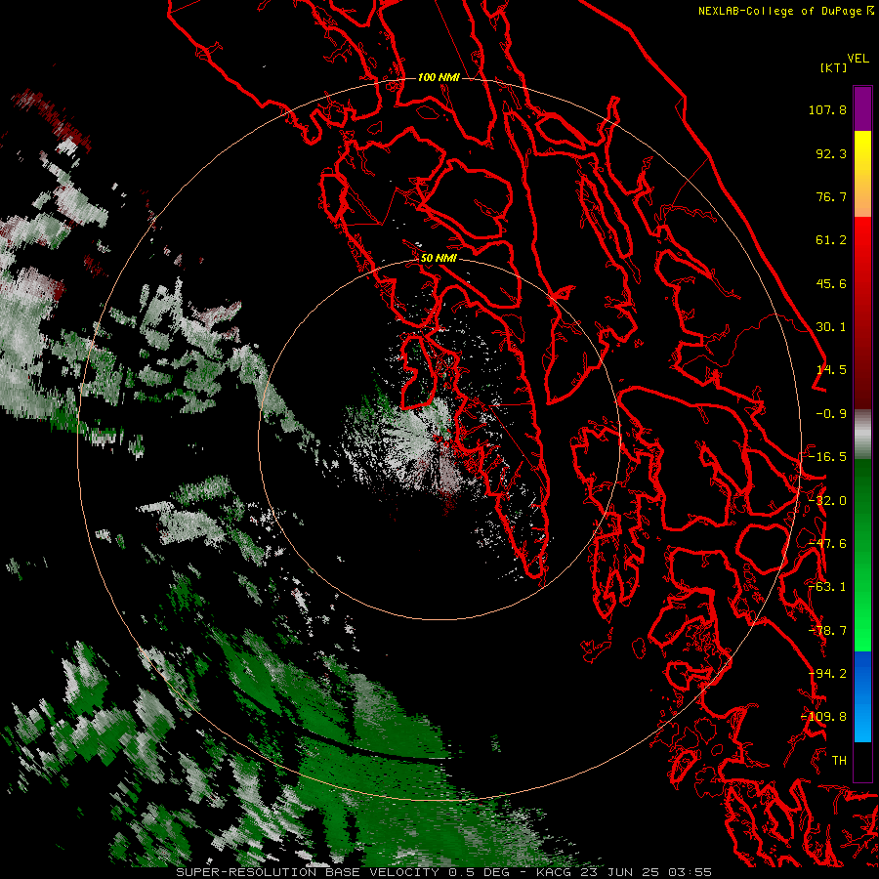The width and height of the screenshot is (879, 879).
Task: Select the -78.7 legend value
Action: (x=827, y=631)
